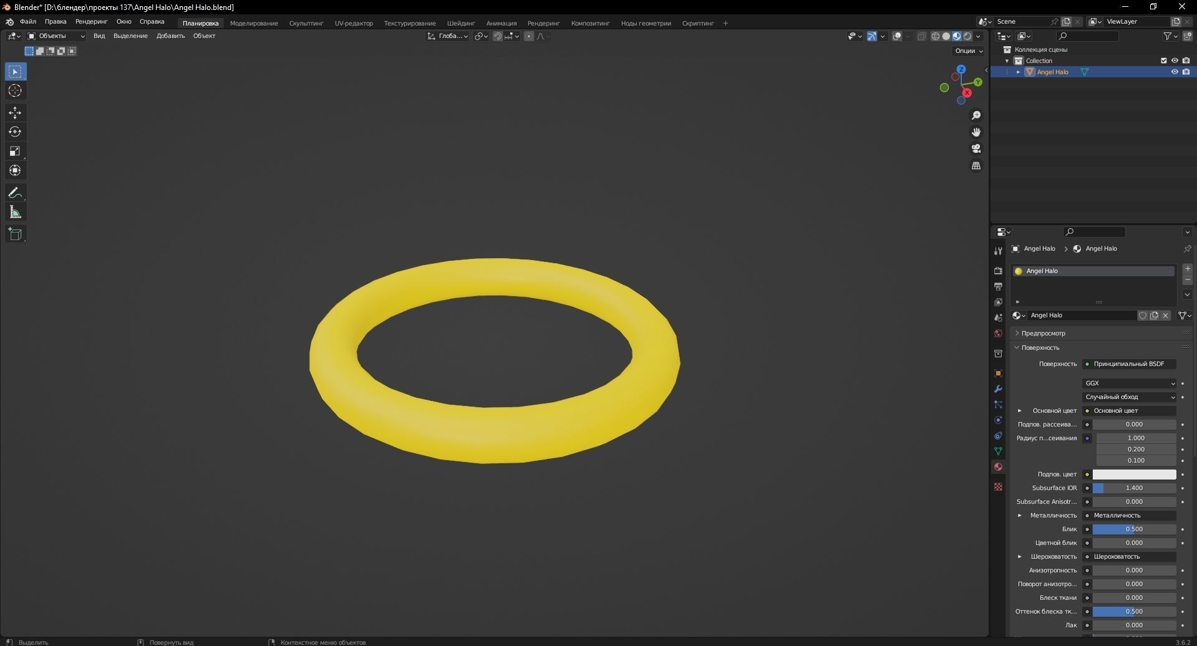
Task: Open the Добавить menu in viewport header
Action: coord(170,36)
